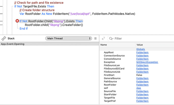Click the If Not TargetFile.Exists line
Viewport: 174px width, 105px height.
[x=34, y=6]
